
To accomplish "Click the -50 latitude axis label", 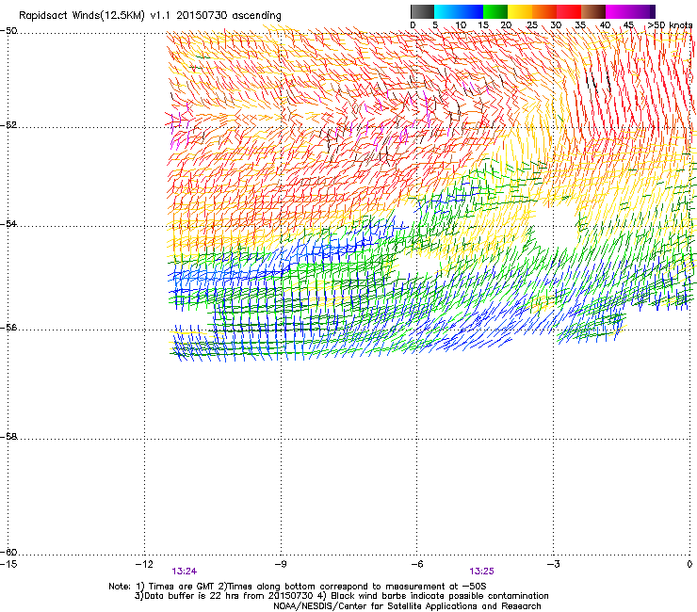I will coord(8,31).
